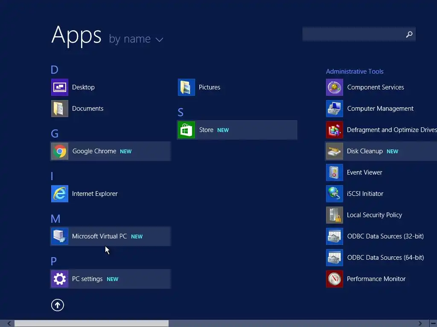The image size is (437, 327).
Task: Launch Internet Explorer icon
Action: (60, 194)
